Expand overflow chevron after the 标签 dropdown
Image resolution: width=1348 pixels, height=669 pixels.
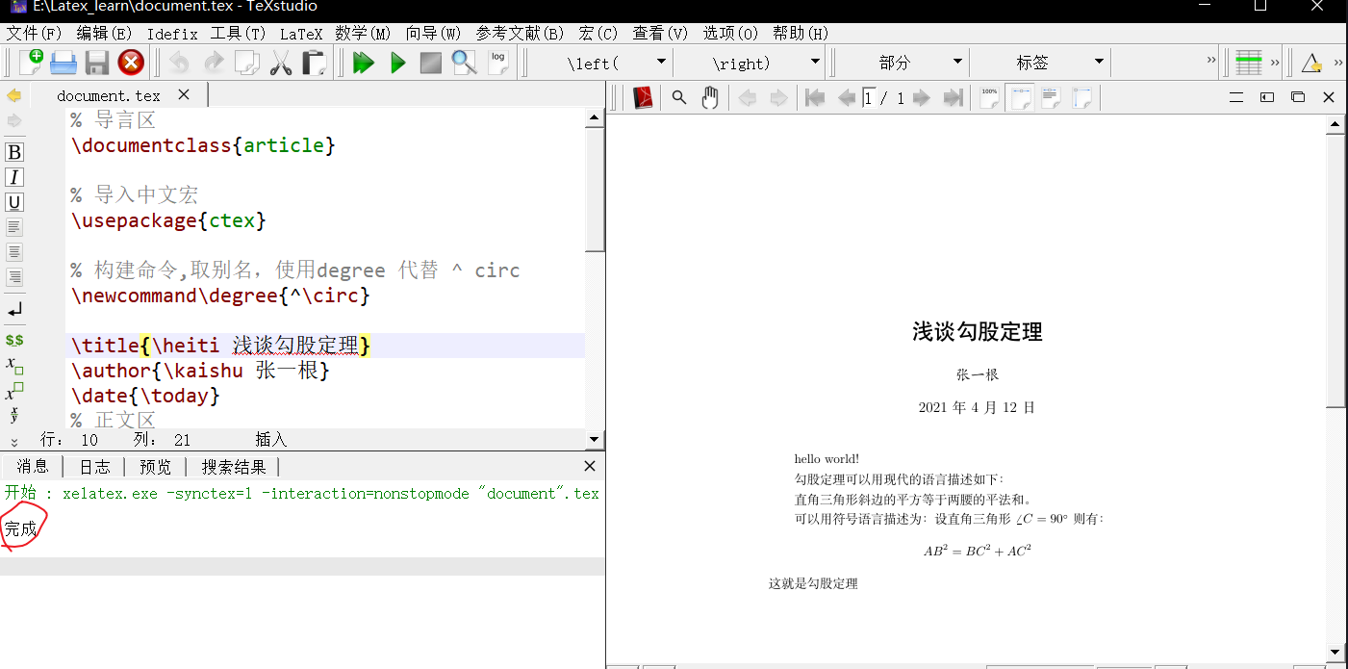click(x=1211, y=61)
